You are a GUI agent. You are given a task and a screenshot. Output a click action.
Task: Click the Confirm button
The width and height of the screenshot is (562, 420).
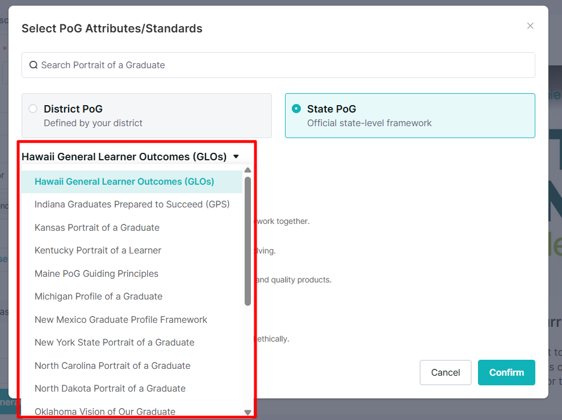pos(506,373)
